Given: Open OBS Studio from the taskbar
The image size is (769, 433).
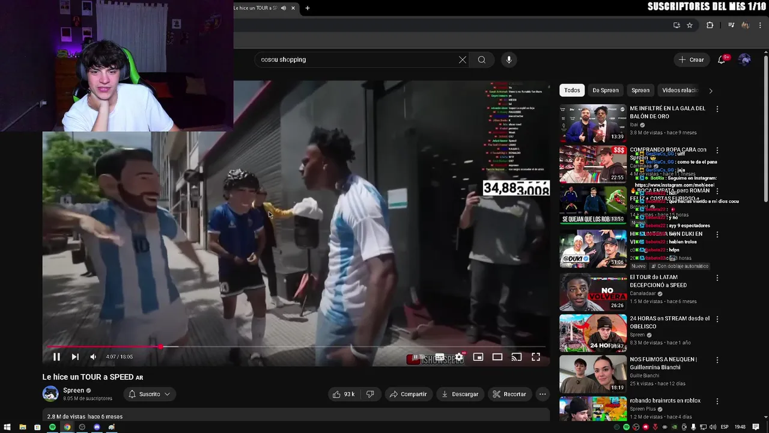Looking at the screenshot, I should point(82,427).
